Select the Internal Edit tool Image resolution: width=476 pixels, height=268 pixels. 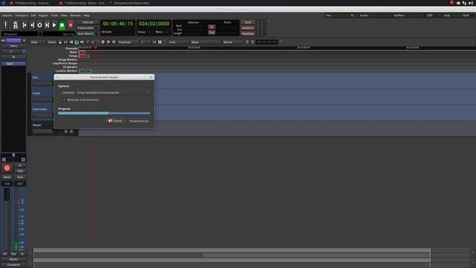coord(93,42)
